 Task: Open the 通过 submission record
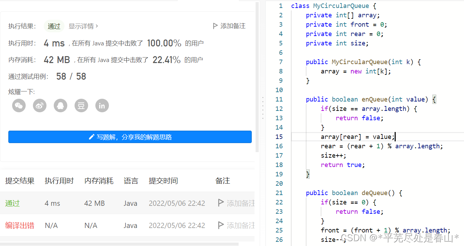pyautogui.click(x=12, y=203)
